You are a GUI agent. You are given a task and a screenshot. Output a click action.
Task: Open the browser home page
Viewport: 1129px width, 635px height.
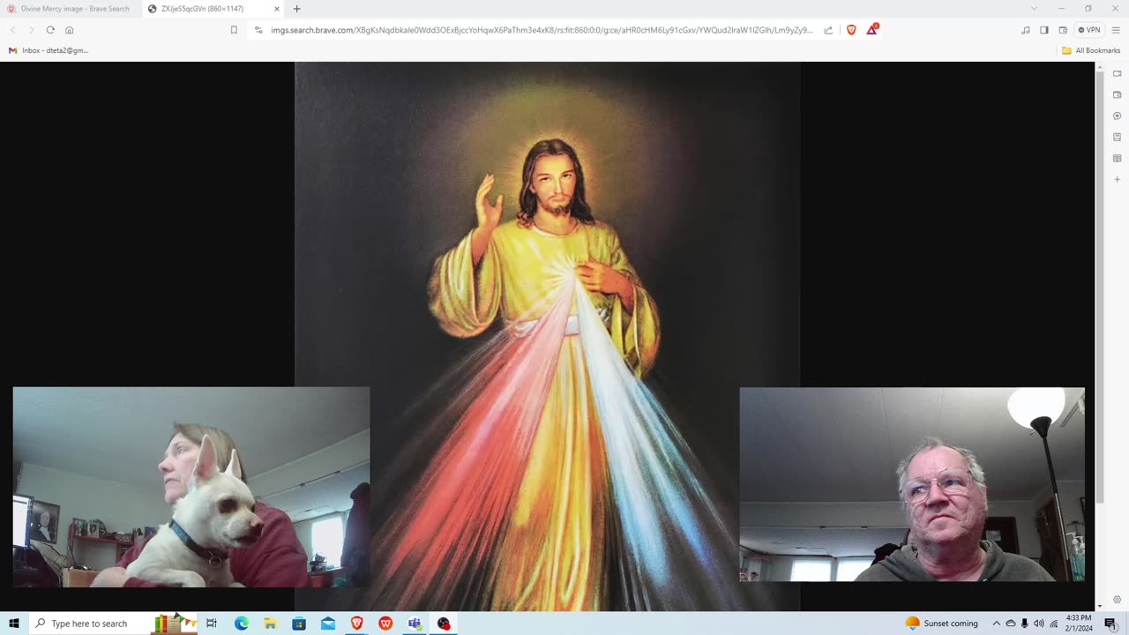point(70,30)
